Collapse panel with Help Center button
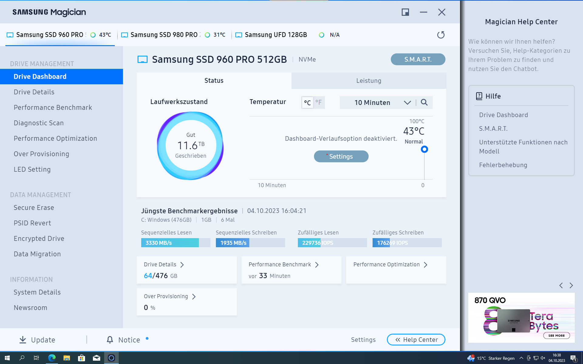Viewport: 583px width, 364px height. point(416,340)
